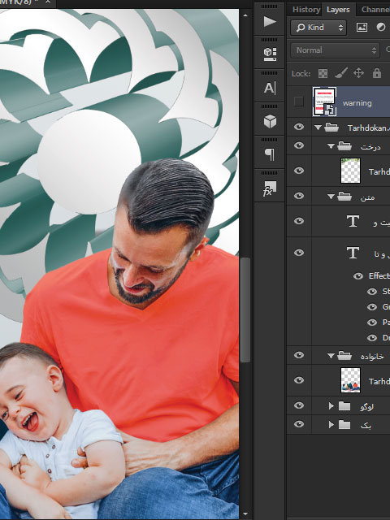Expand the بک group
This screenshot has width=390, height=520.
[331, 424]
